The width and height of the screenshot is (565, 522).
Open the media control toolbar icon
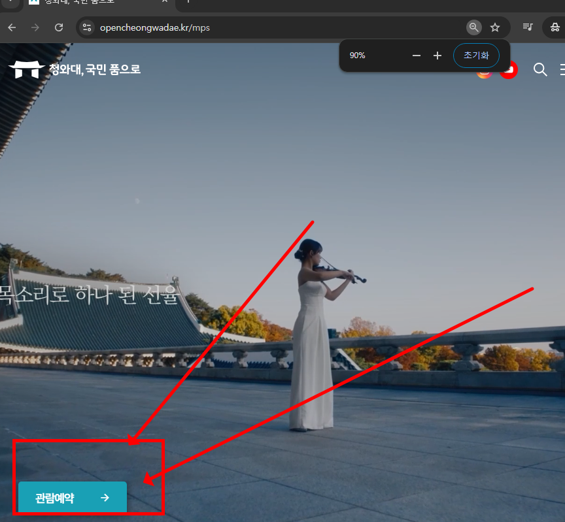(x=528, y=27)
